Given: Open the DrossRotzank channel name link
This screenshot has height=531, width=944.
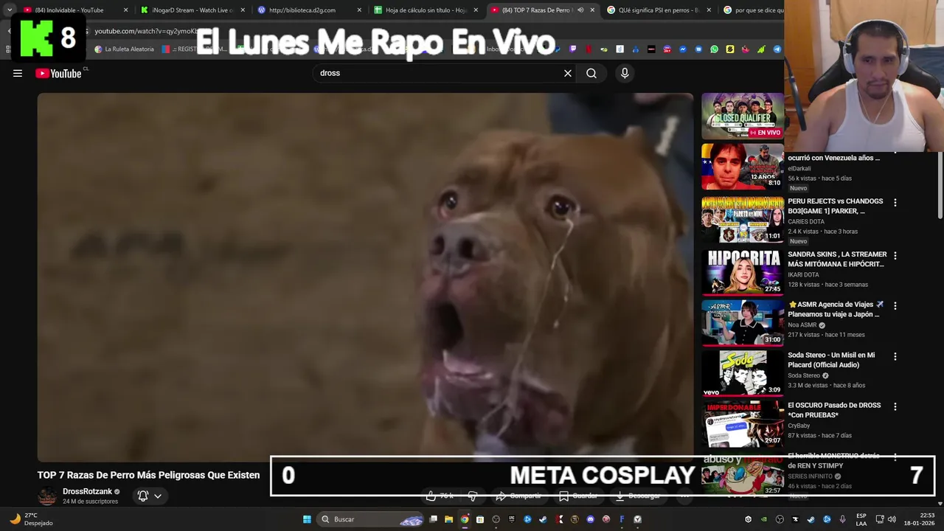Looking at the screenshot, I should [87, 491].
